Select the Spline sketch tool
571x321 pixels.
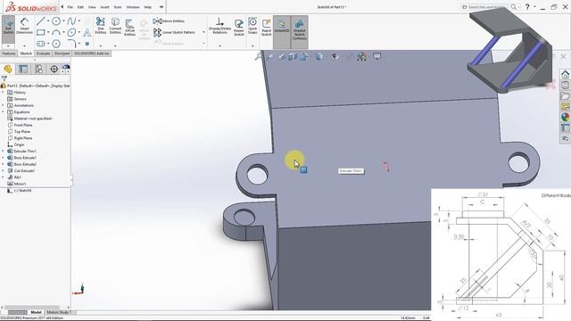pos(71,21)
